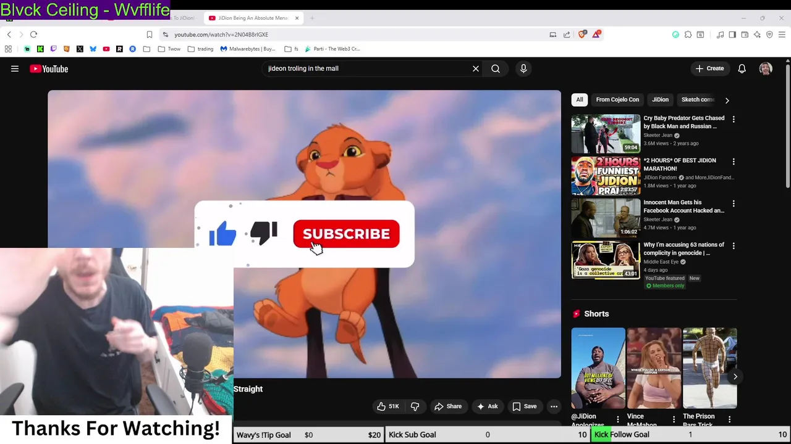Image resolution: width=791 pixels, height=444 pixels.
Task: Open the Kick bookmark icon
Action: 40,49
